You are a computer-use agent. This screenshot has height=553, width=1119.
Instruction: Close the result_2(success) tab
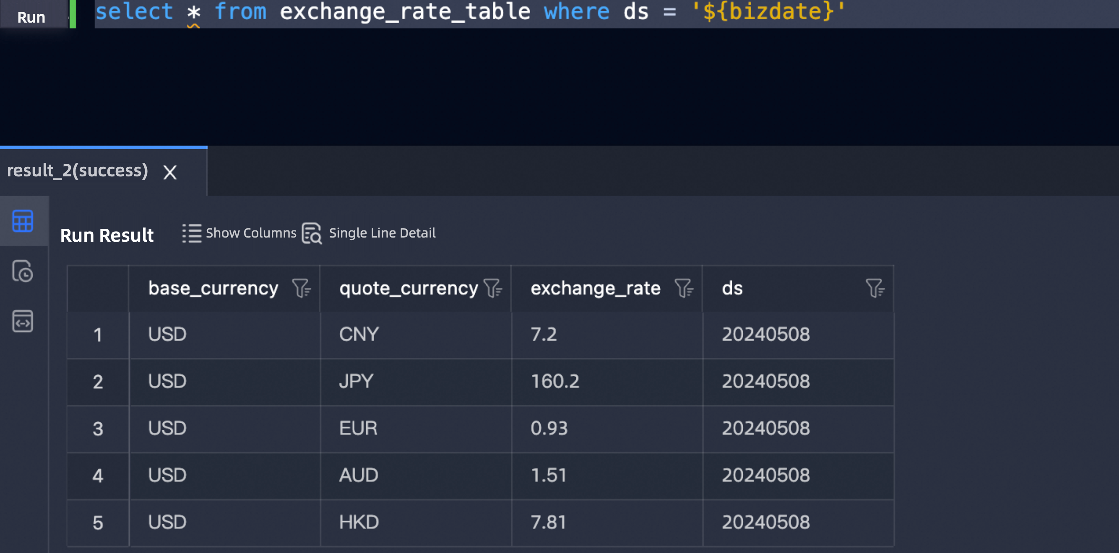(170, 172)
